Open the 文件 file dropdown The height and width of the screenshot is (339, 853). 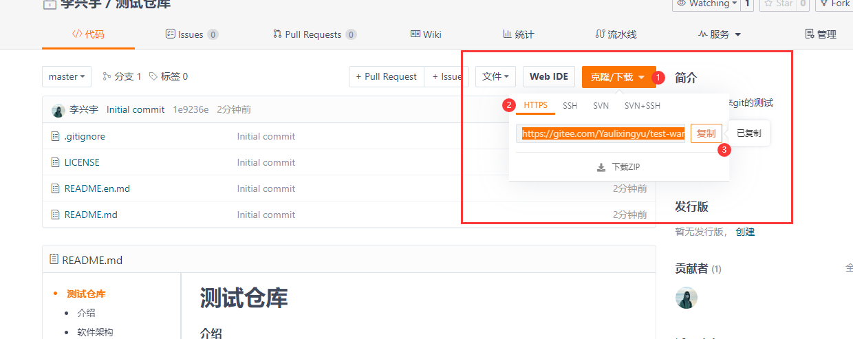pos(495,77)
